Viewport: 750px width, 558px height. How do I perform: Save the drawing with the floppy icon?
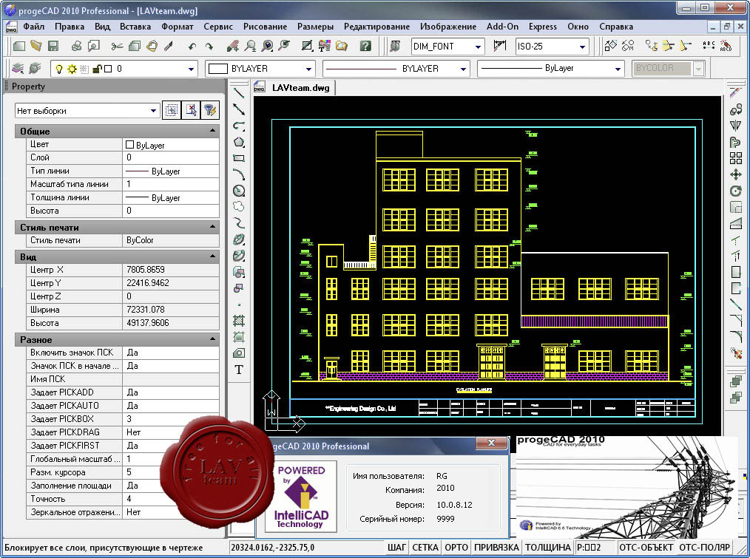[x=53, y=46]
